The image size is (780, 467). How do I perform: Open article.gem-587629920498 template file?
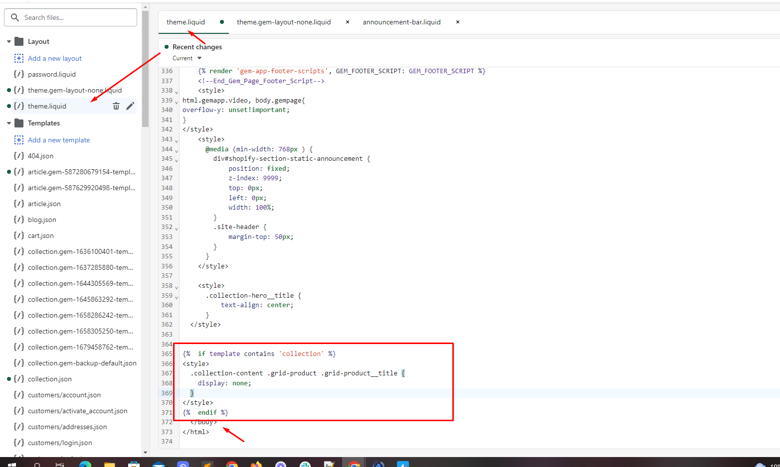(x=82, y=188)
